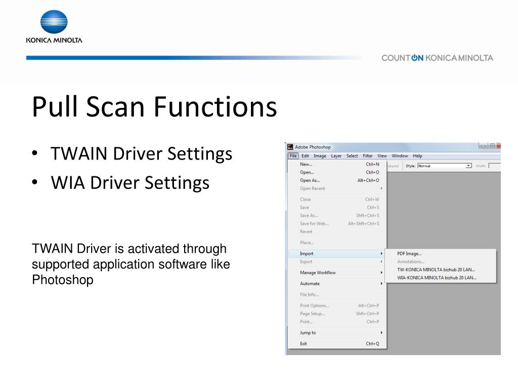This screenshot has width=518, height=389.
Task: Select Annotations... import option
Action: tap(441, 262)
